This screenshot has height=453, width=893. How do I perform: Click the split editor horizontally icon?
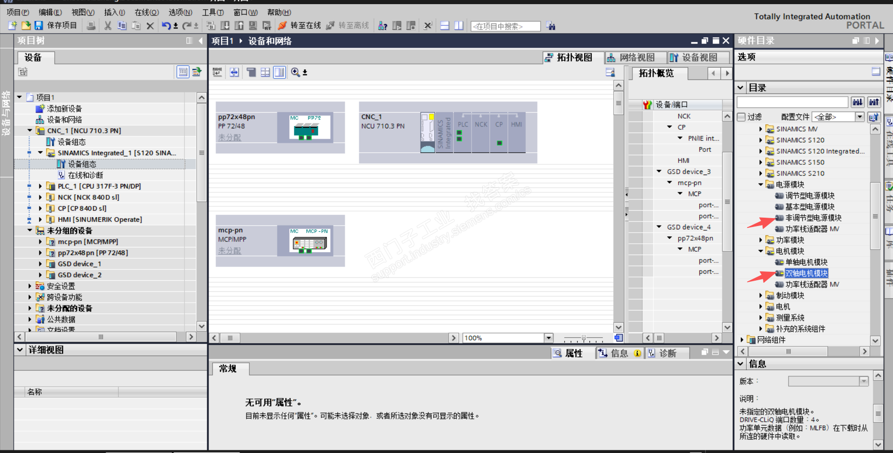tap(445, 26)
